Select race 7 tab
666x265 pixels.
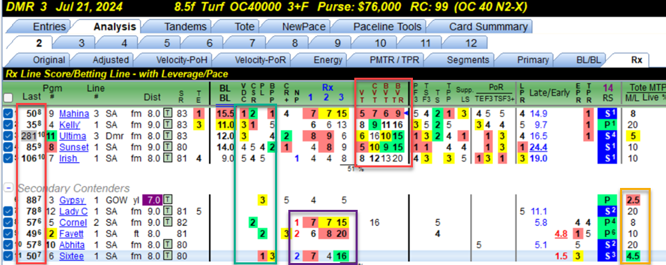pos(252,43)
